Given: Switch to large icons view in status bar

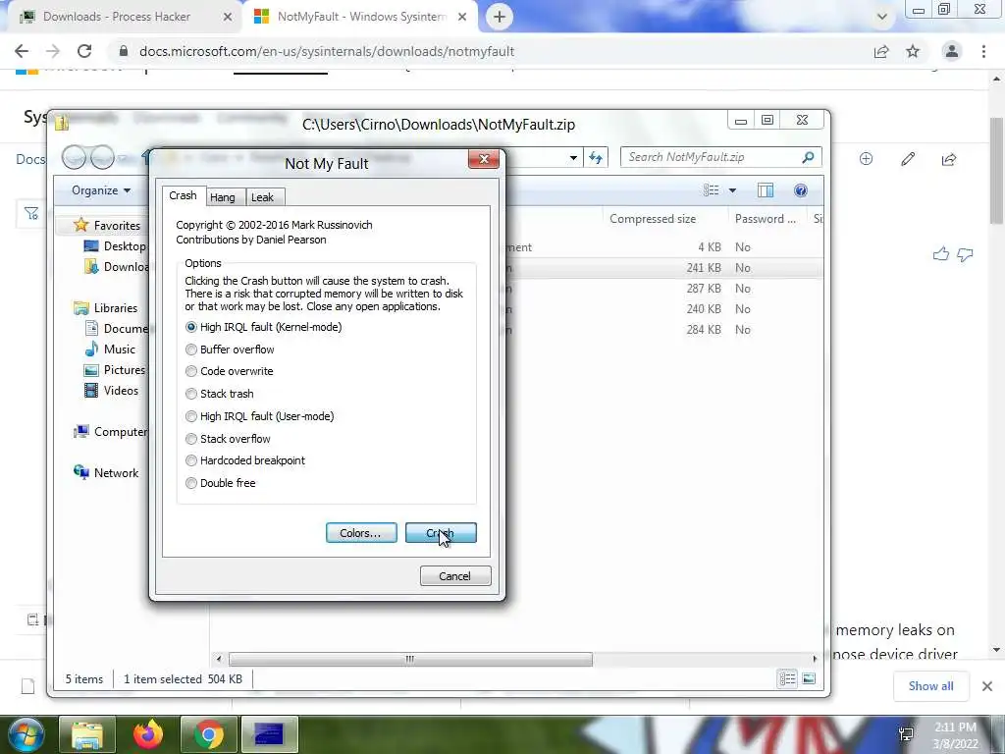Looking at the screenshot, I should [x=809, y=679].
